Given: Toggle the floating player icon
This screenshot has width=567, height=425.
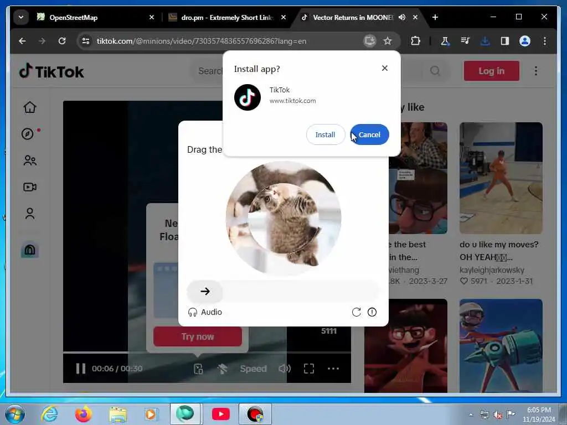Looking at the screenshot, I should [198, 369].
